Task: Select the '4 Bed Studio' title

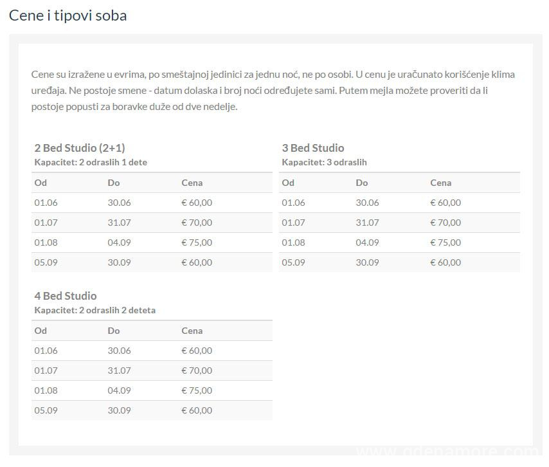Action: 66,296
